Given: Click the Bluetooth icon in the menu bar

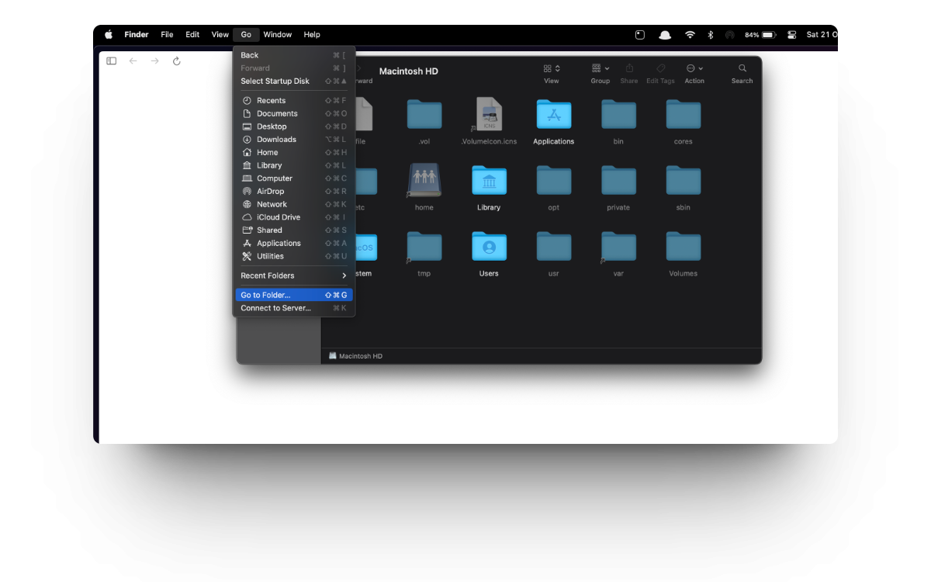Looking at the screenshot, I should 709,34.
